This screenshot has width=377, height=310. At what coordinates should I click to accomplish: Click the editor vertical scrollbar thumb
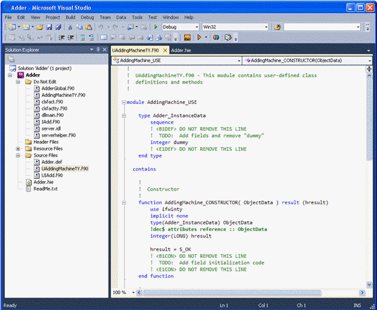pos(369,120)
